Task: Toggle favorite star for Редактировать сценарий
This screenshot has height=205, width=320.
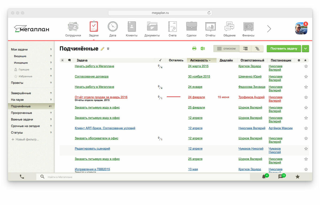Action: [306, 149]
